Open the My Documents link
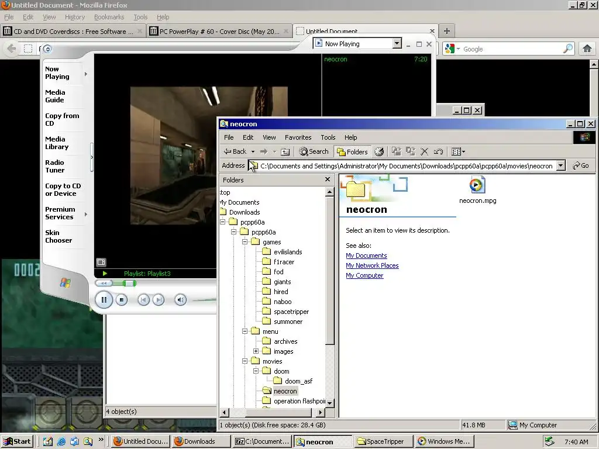 point(366,255)
